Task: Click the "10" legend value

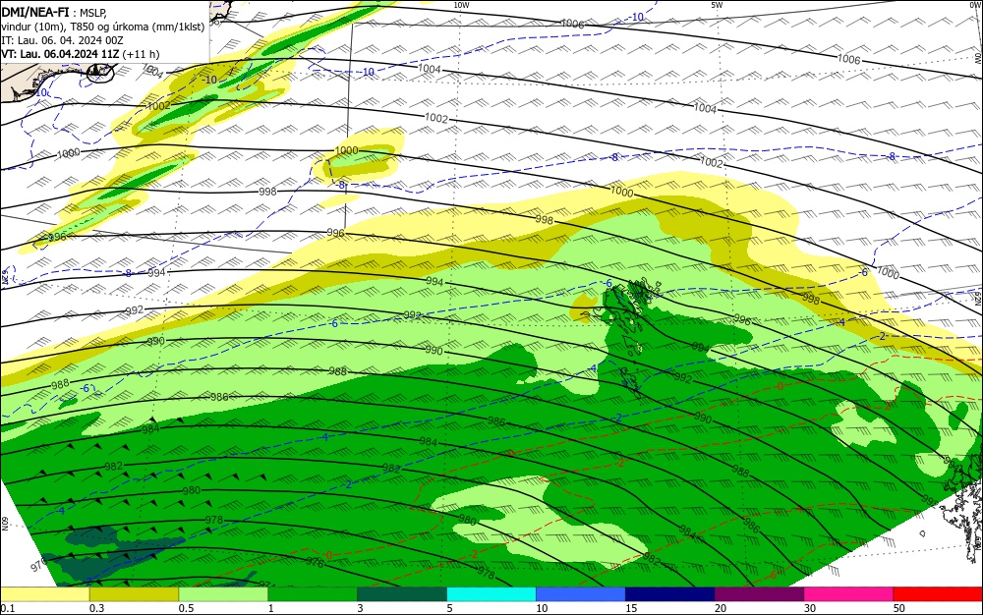Action: (x=542, y=608)
